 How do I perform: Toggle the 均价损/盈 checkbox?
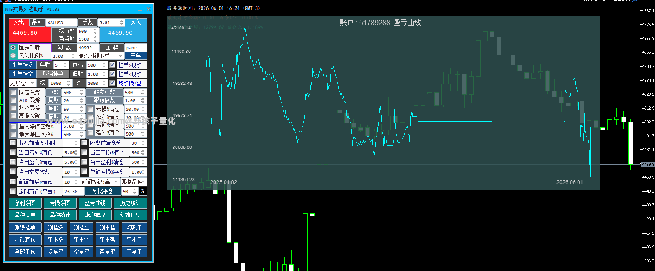112,83
